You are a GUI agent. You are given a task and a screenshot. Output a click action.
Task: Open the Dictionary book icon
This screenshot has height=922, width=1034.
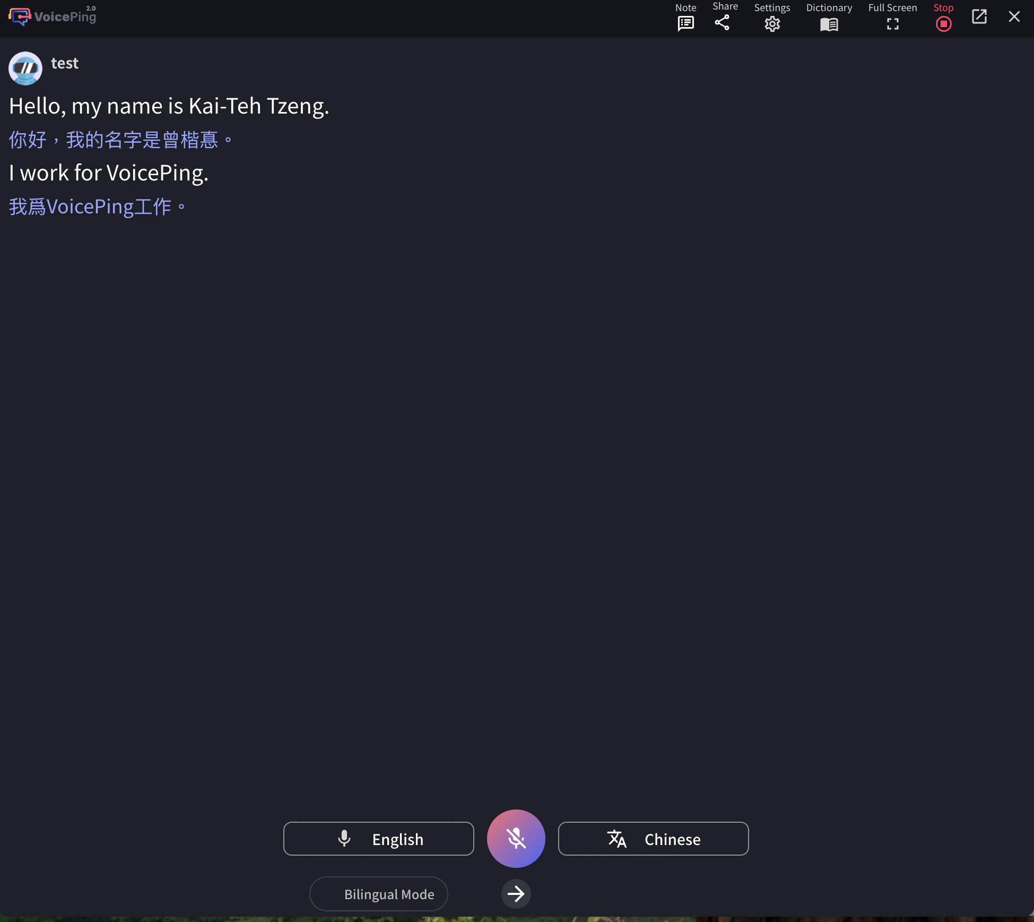tap(829, 24)
